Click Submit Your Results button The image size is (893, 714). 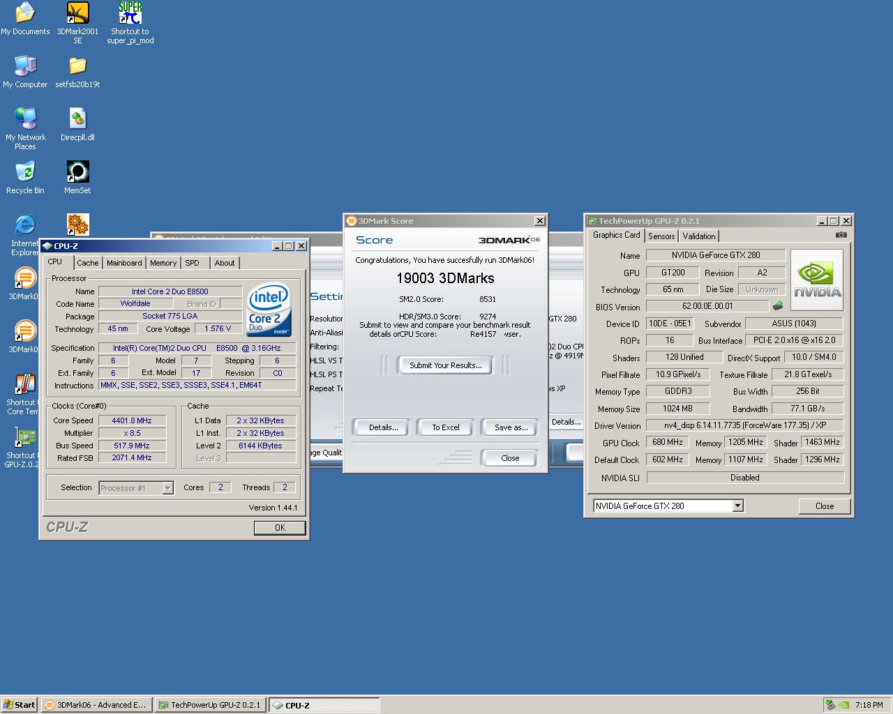[445, 365]
